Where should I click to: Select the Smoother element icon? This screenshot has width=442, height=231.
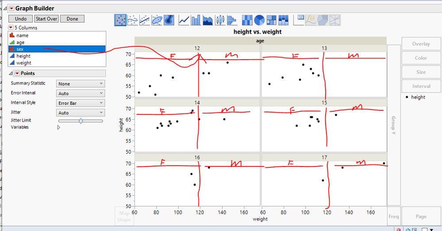pos(132,20)
